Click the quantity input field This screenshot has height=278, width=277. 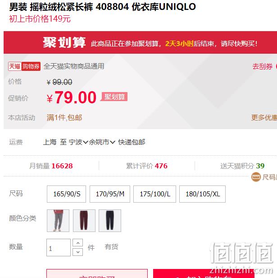tap(59, 247)
